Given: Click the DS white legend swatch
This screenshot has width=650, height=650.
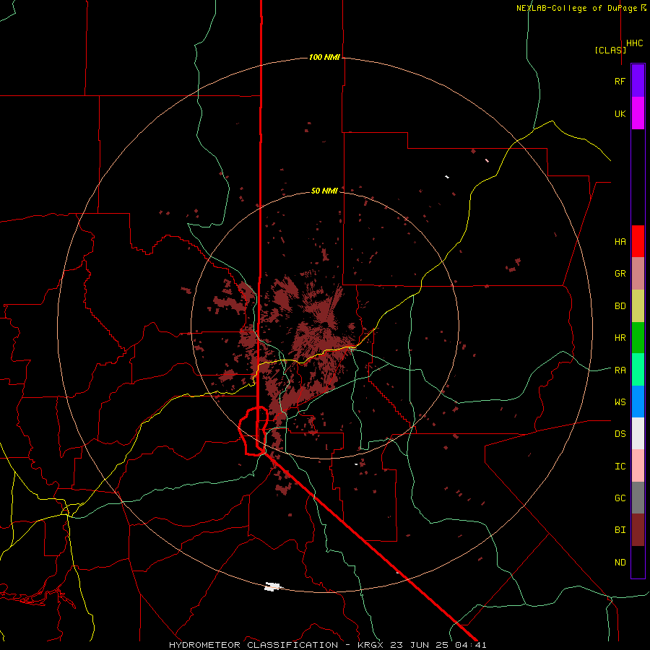Looking at the screenshot, I should (x=638, y=433).
